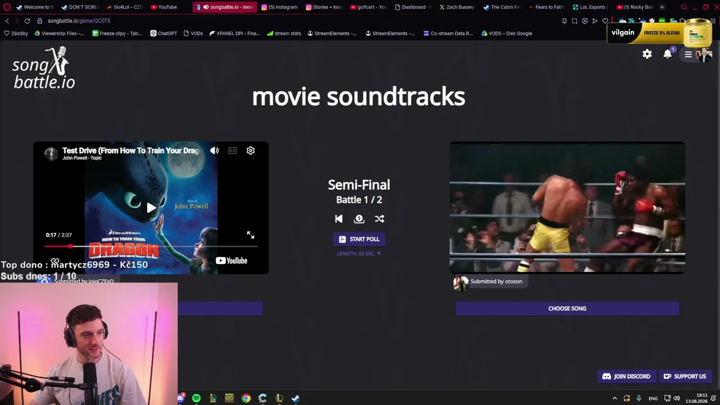Open the Support Us link

point(685,376)
